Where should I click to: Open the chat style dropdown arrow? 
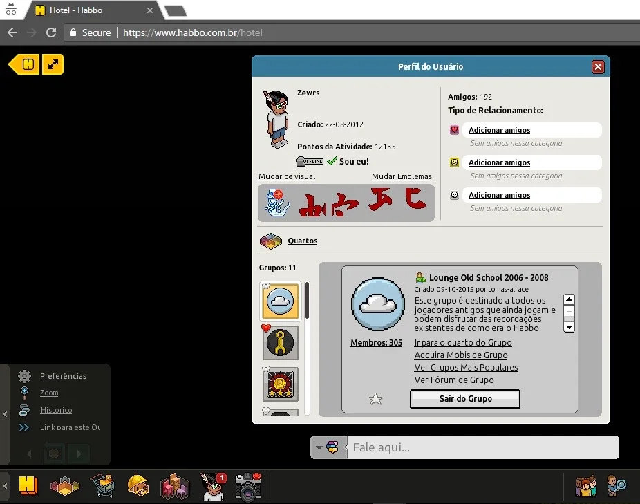(x=319, y=447)
